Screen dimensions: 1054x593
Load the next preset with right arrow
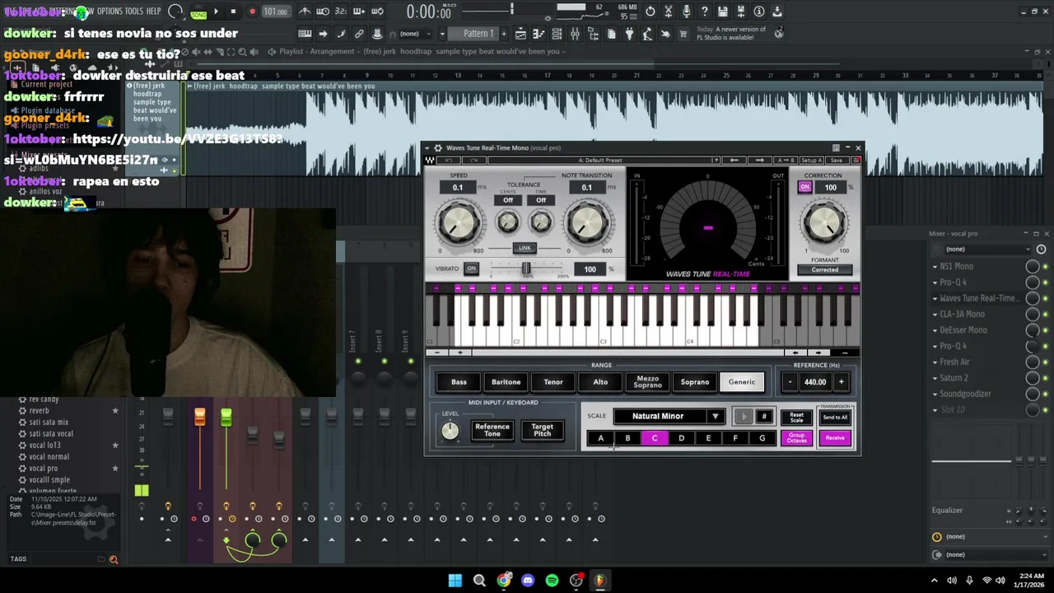[x=759, y=160]
